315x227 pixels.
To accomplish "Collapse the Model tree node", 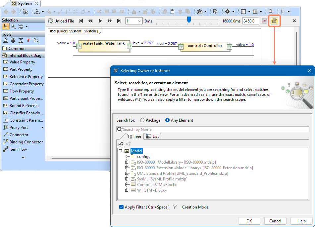I will 121,151.
